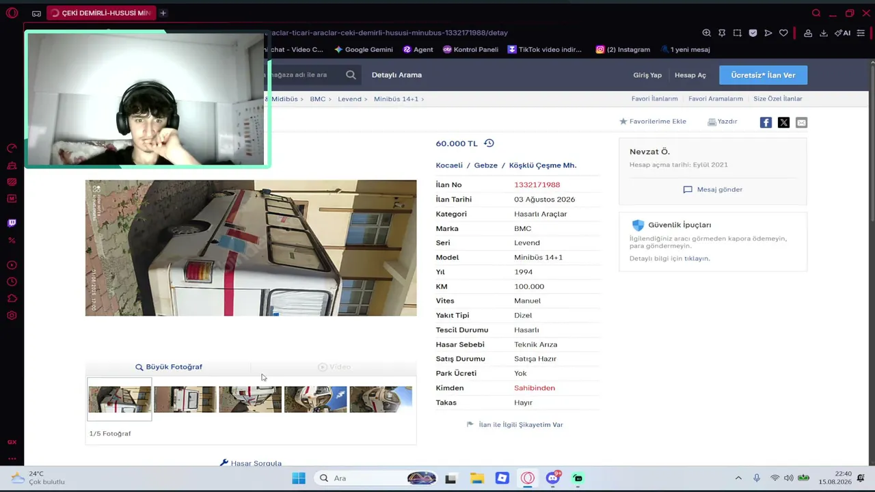Viewport: 875px width, 492px height.
Task: Click Mesaj gönder to message seller
Action: (713, 189)
